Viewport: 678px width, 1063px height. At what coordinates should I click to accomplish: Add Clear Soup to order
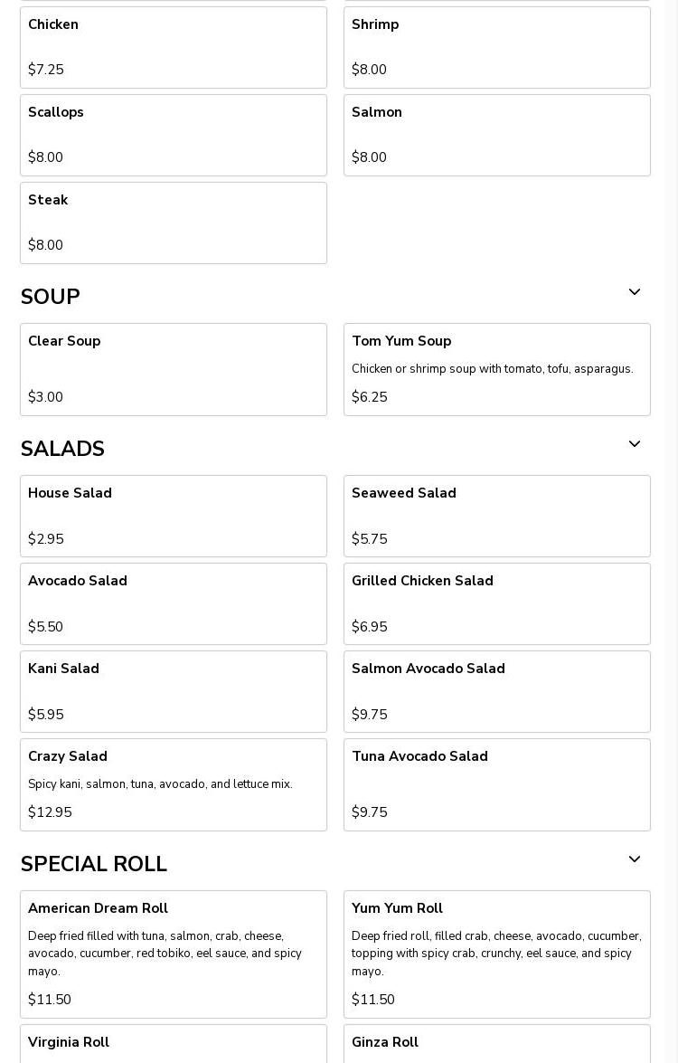(x=174, y=369)
